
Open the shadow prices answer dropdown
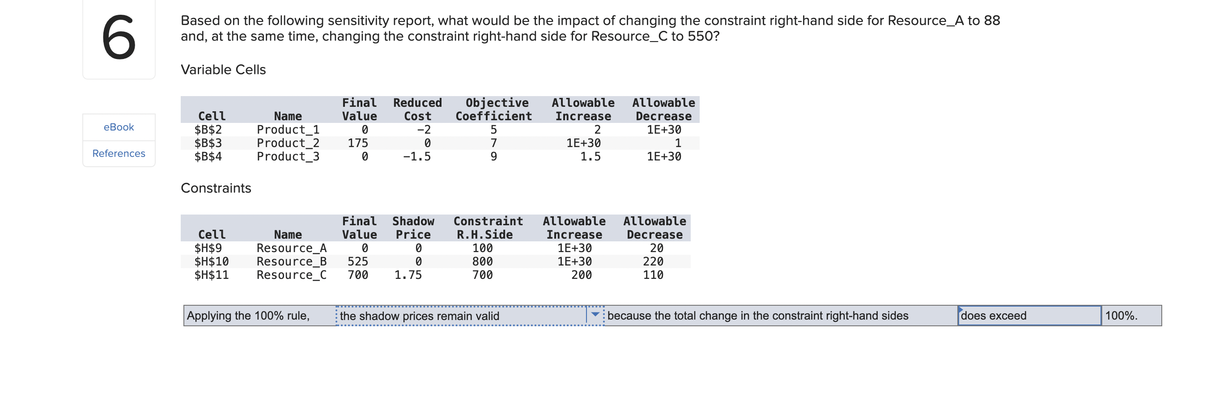467,316
